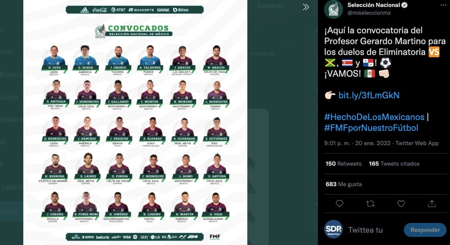This screenshot has width=450, height=245.
Task: Open hashtag #HechoDeLosMexicanos
Action: coord(374,117)
